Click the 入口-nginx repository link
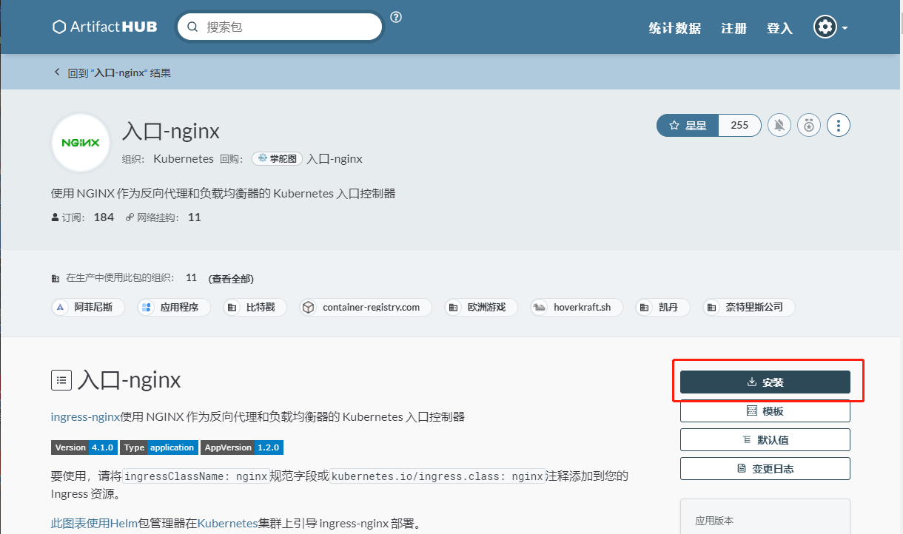 click(335, 159)
